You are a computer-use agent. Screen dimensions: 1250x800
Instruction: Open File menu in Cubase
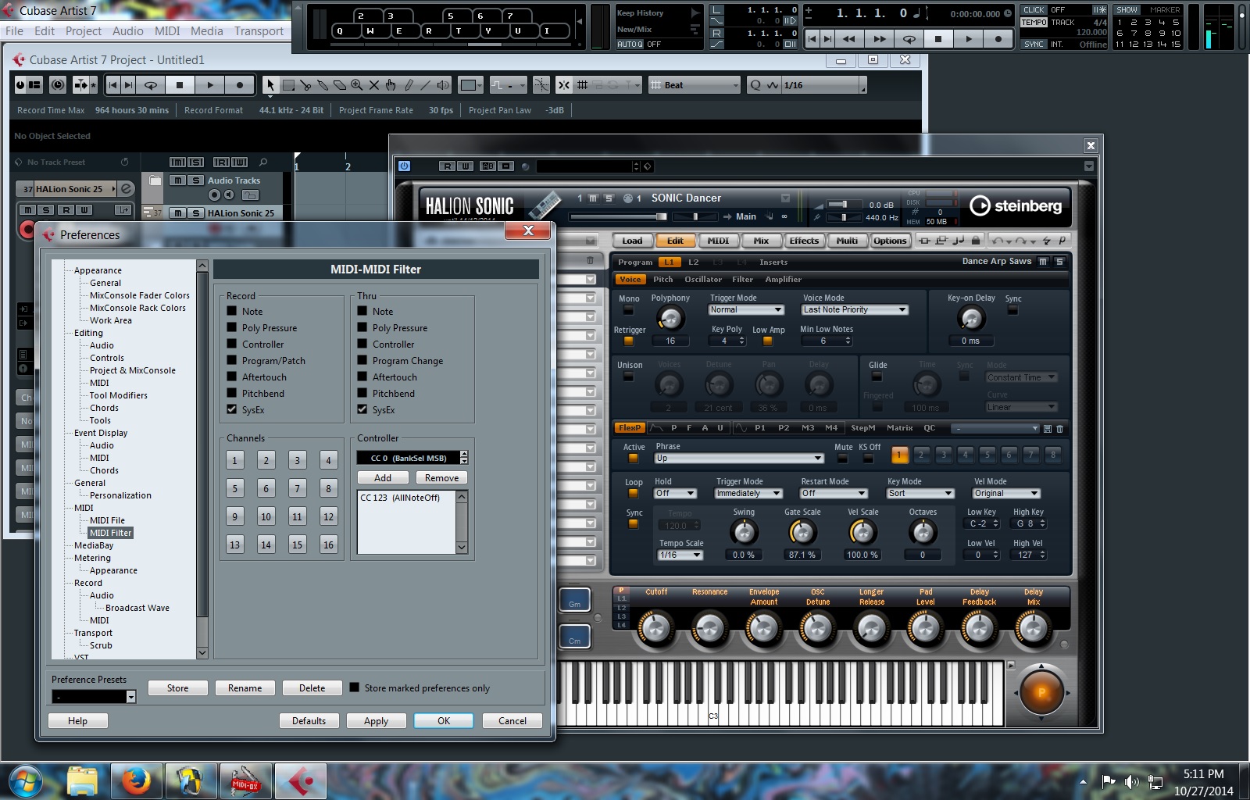(x=14, y=31)
